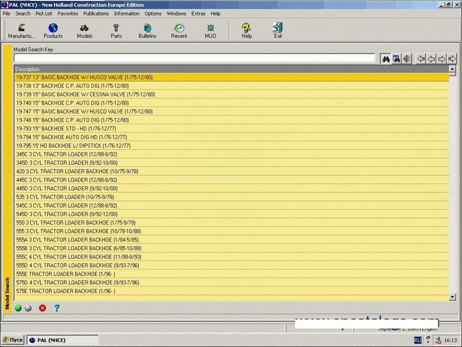462x347 pixels.
Task: Open the Information menu
Action: (x=127, y=14)
